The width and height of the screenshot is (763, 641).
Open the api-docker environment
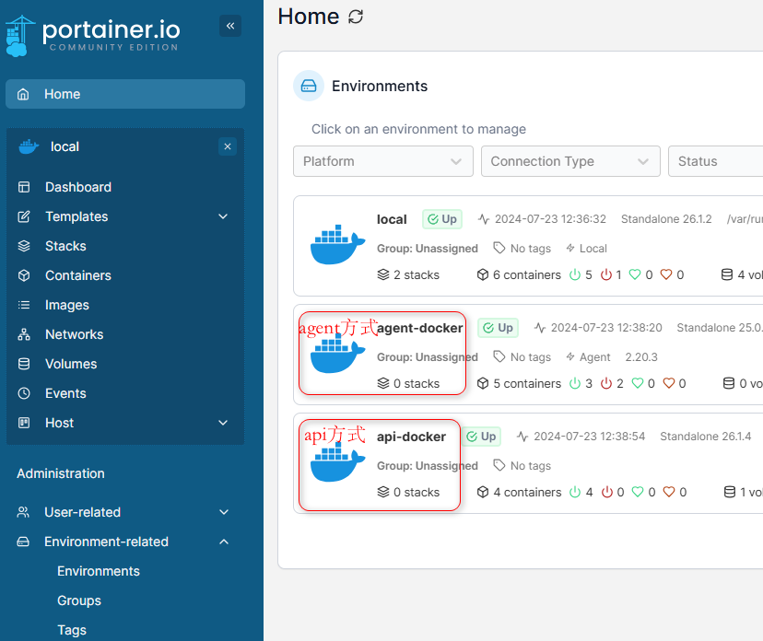pos(411,437)
